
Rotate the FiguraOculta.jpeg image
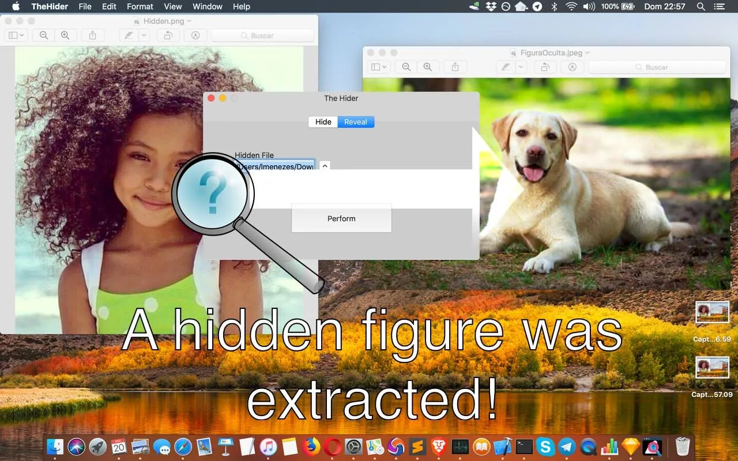[x=545, y=67]
